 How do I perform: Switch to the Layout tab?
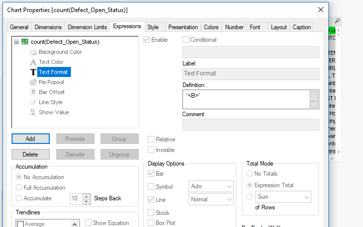click(279, 27)
